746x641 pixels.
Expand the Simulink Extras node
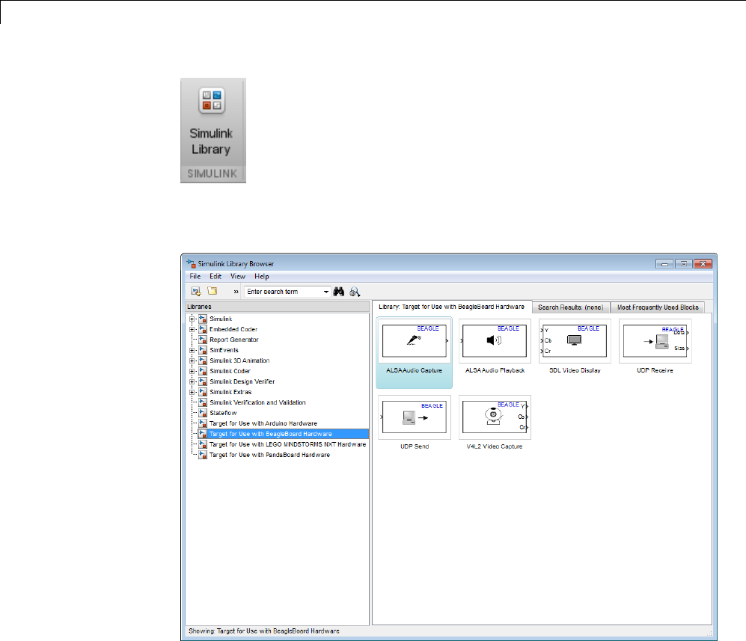coord(192,392)
